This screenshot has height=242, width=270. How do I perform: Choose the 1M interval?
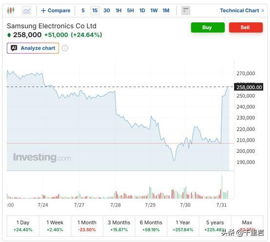166,11
